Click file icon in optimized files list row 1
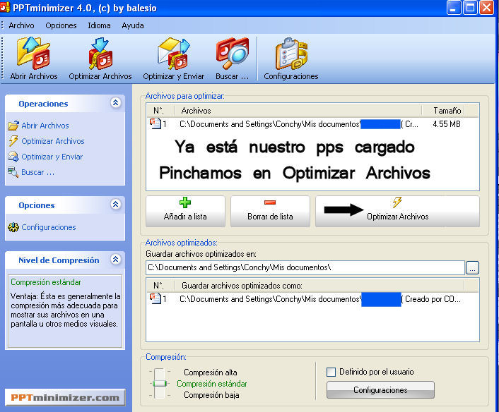The width and height of the screenshot is (499, 412). point(155,298)
